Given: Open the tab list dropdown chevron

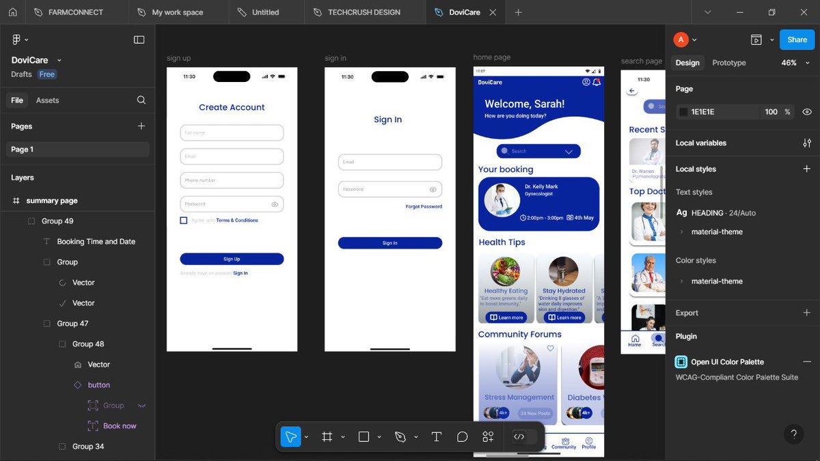Looking at the screenshot, I should click(x=707, y=12).
